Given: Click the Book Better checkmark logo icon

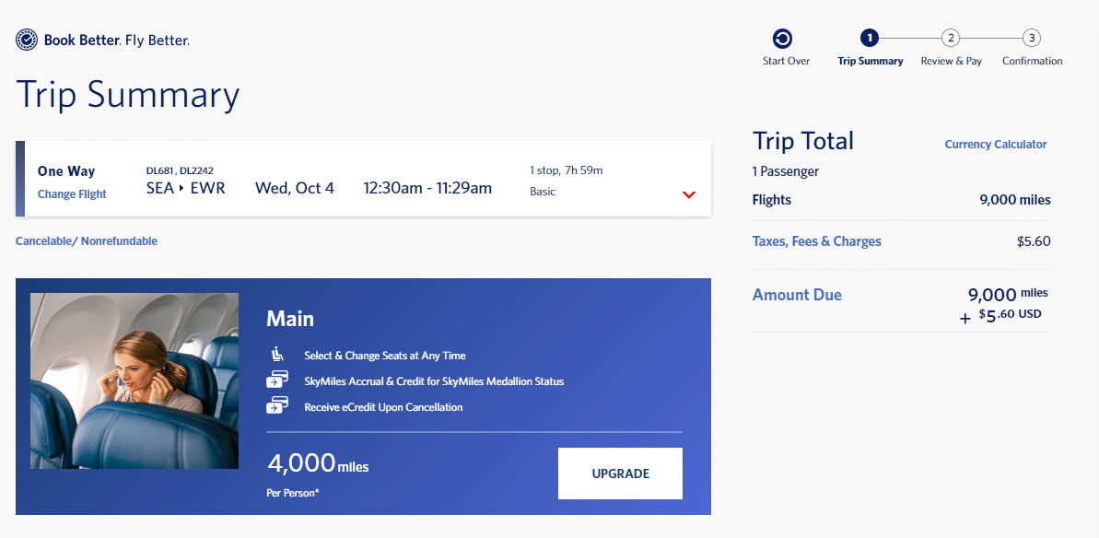Looking at the screenshot, I should pos(27,40).
